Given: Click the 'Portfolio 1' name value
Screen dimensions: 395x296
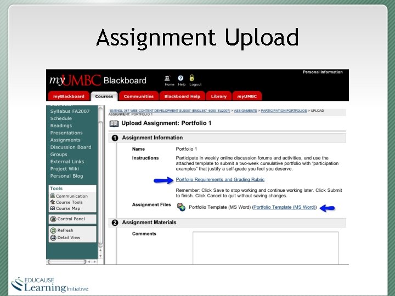Looking at the screenshot, I should click(187, 149).
